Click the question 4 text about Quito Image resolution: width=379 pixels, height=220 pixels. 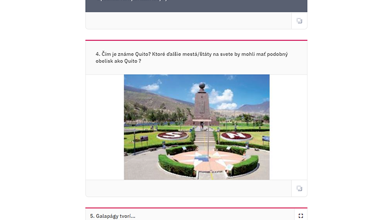(192, 57)
